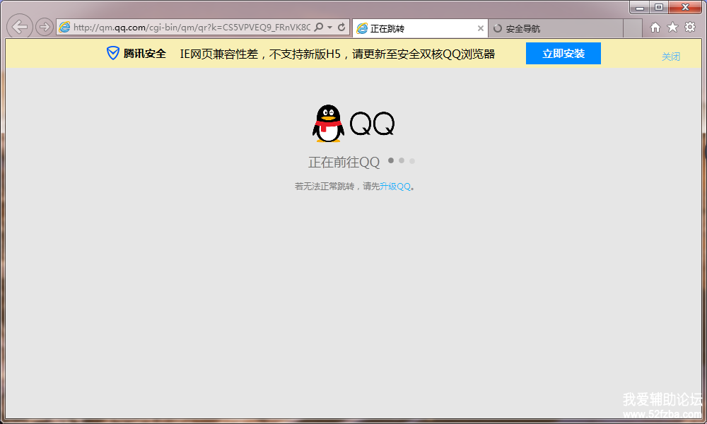Open the Tools gear icon

click(690, 27)
